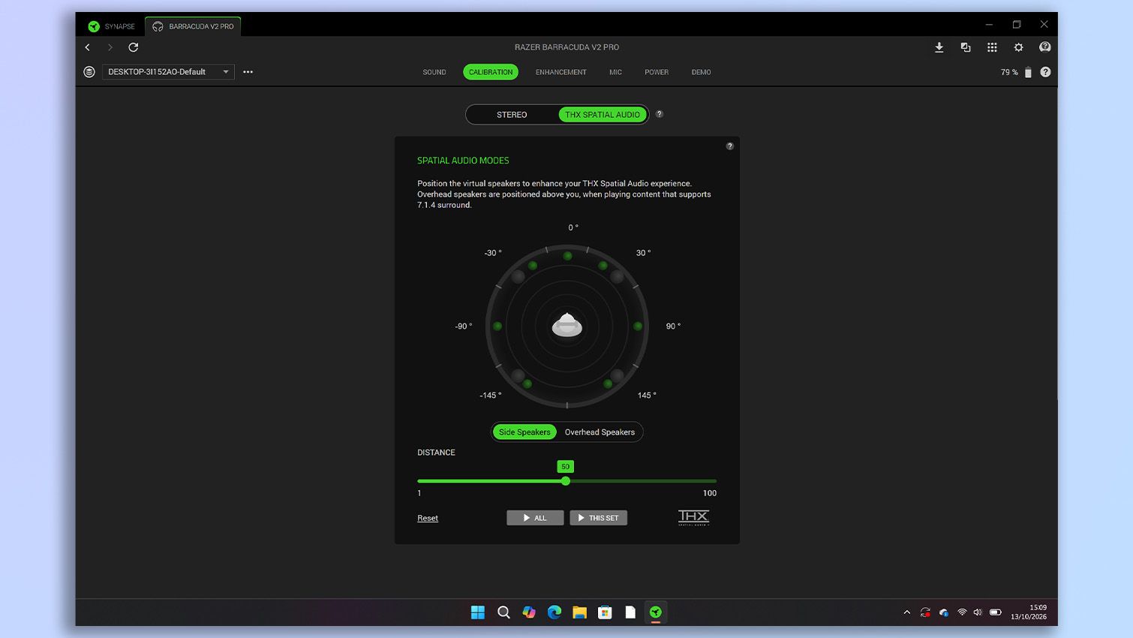This screenshot has width=1133, height=638.
Task: Click the Razer Synapse taskbar icon
Action: click(656, 612)
